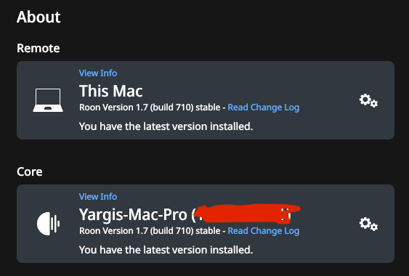The width and height of the screenshot is (409, 276).
Task: Read Change Log for the Core version
Action: tap(264, 231)
